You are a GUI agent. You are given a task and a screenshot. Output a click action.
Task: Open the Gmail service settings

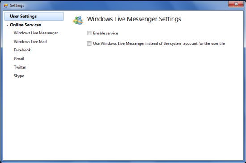click(19, 59)
